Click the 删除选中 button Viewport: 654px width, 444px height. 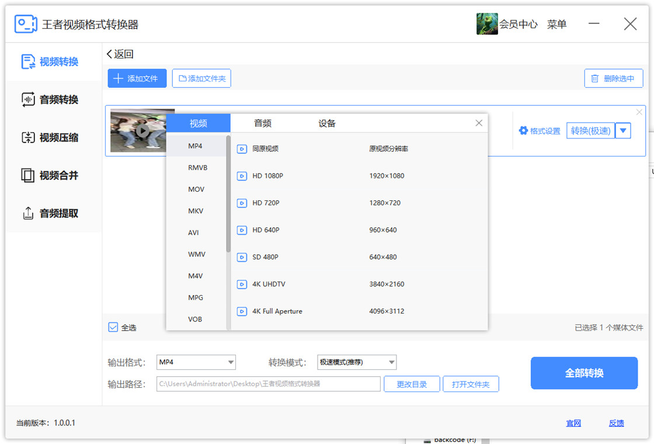coord(614,78)
